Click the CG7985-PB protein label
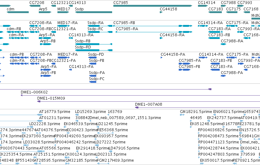 click(x=189, y=66)
